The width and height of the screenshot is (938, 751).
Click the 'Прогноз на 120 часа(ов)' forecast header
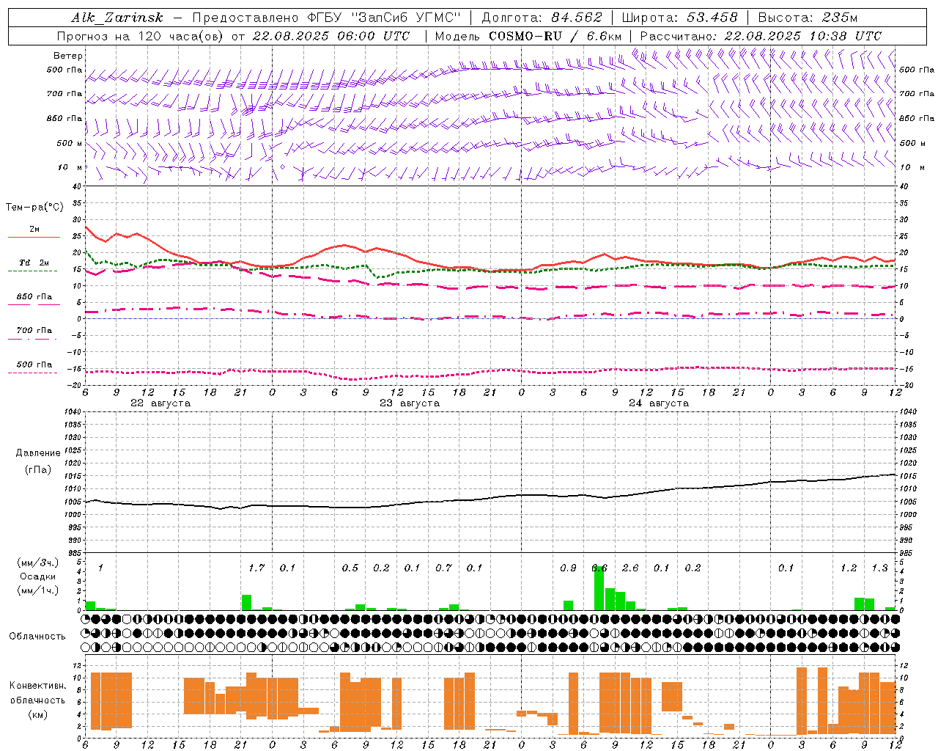(141, 36)
